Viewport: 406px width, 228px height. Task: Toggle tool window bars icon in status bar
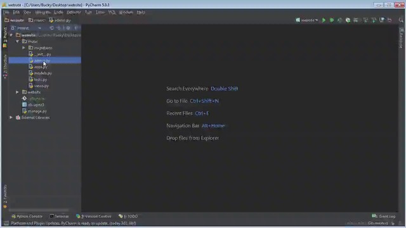pyautogui.click(x=6, y=223)
